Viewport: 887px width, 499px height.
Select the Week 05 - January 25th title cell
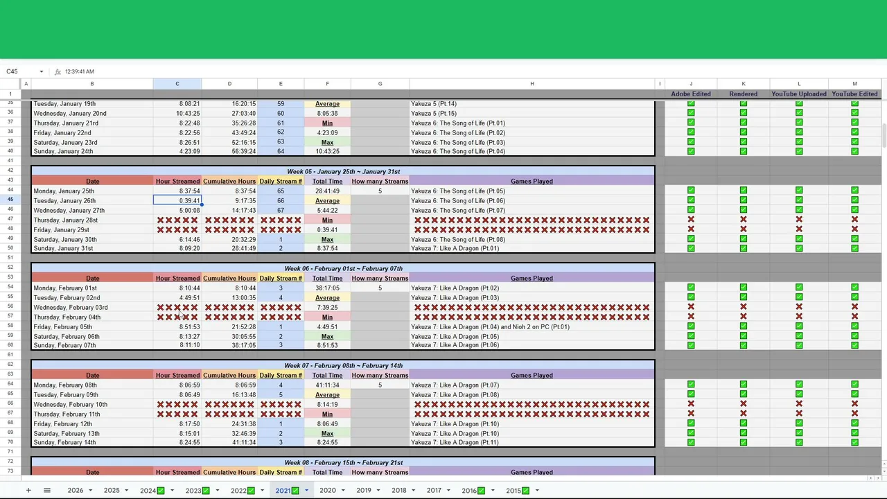coord(343,171)
